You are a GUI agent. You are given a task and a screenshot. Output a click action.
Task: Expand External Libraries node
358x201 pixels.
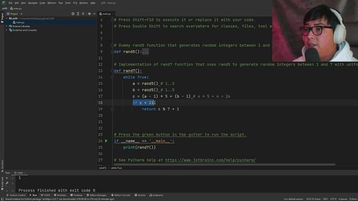pos(7,26)
